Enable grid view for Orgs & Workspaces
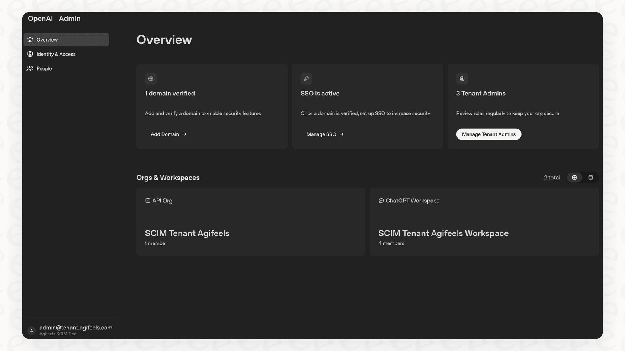This screenshot has height=351, width=625. [x=574, y=177]
